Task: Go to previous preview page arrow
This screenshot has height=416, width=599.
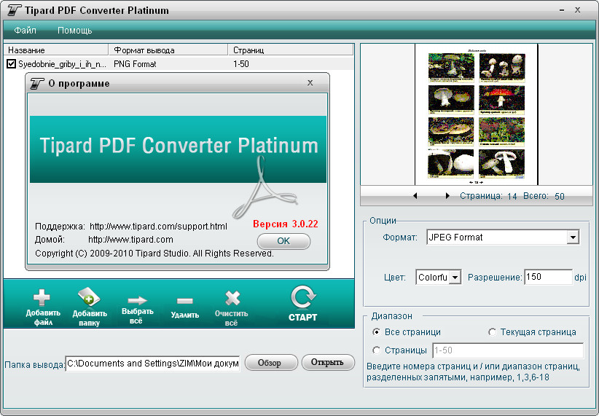Action: point(415,196)
